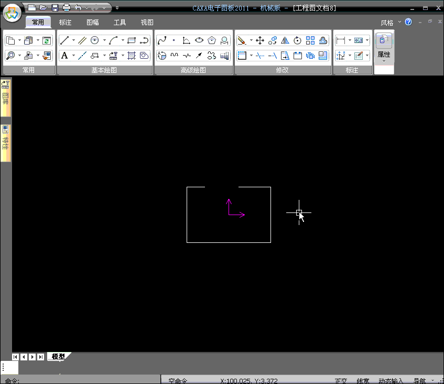Image resolution: width=444 pixels, height=384 pixels.
Task: Click the Print icon in quick access toolbar
Action: pyautogui.click(x=66, y=8)
